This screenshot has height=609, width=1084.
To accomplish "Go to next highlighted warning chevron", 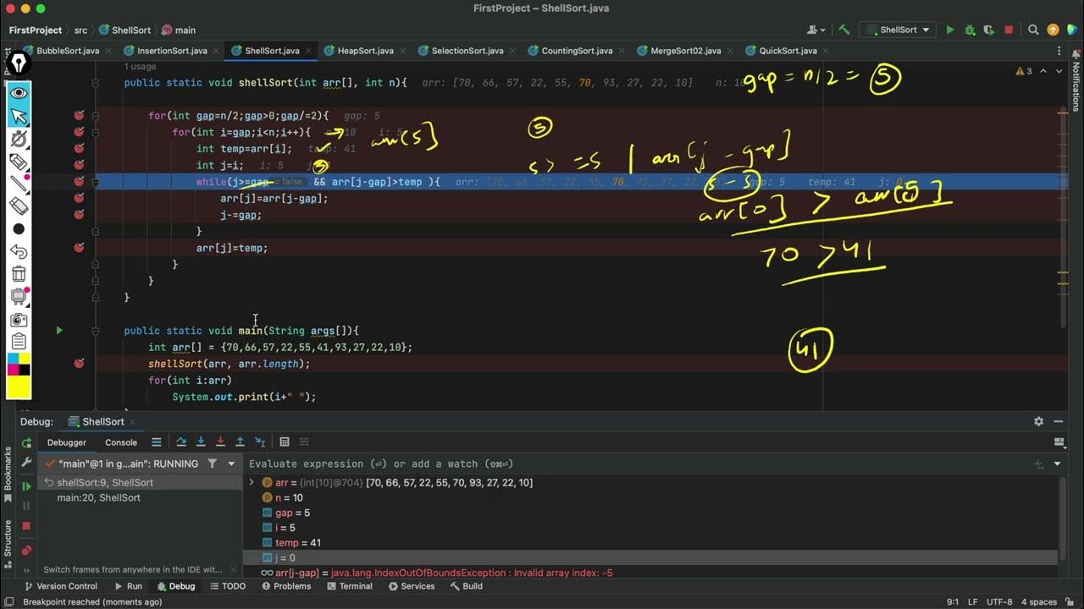I will tap(1059, 72).
